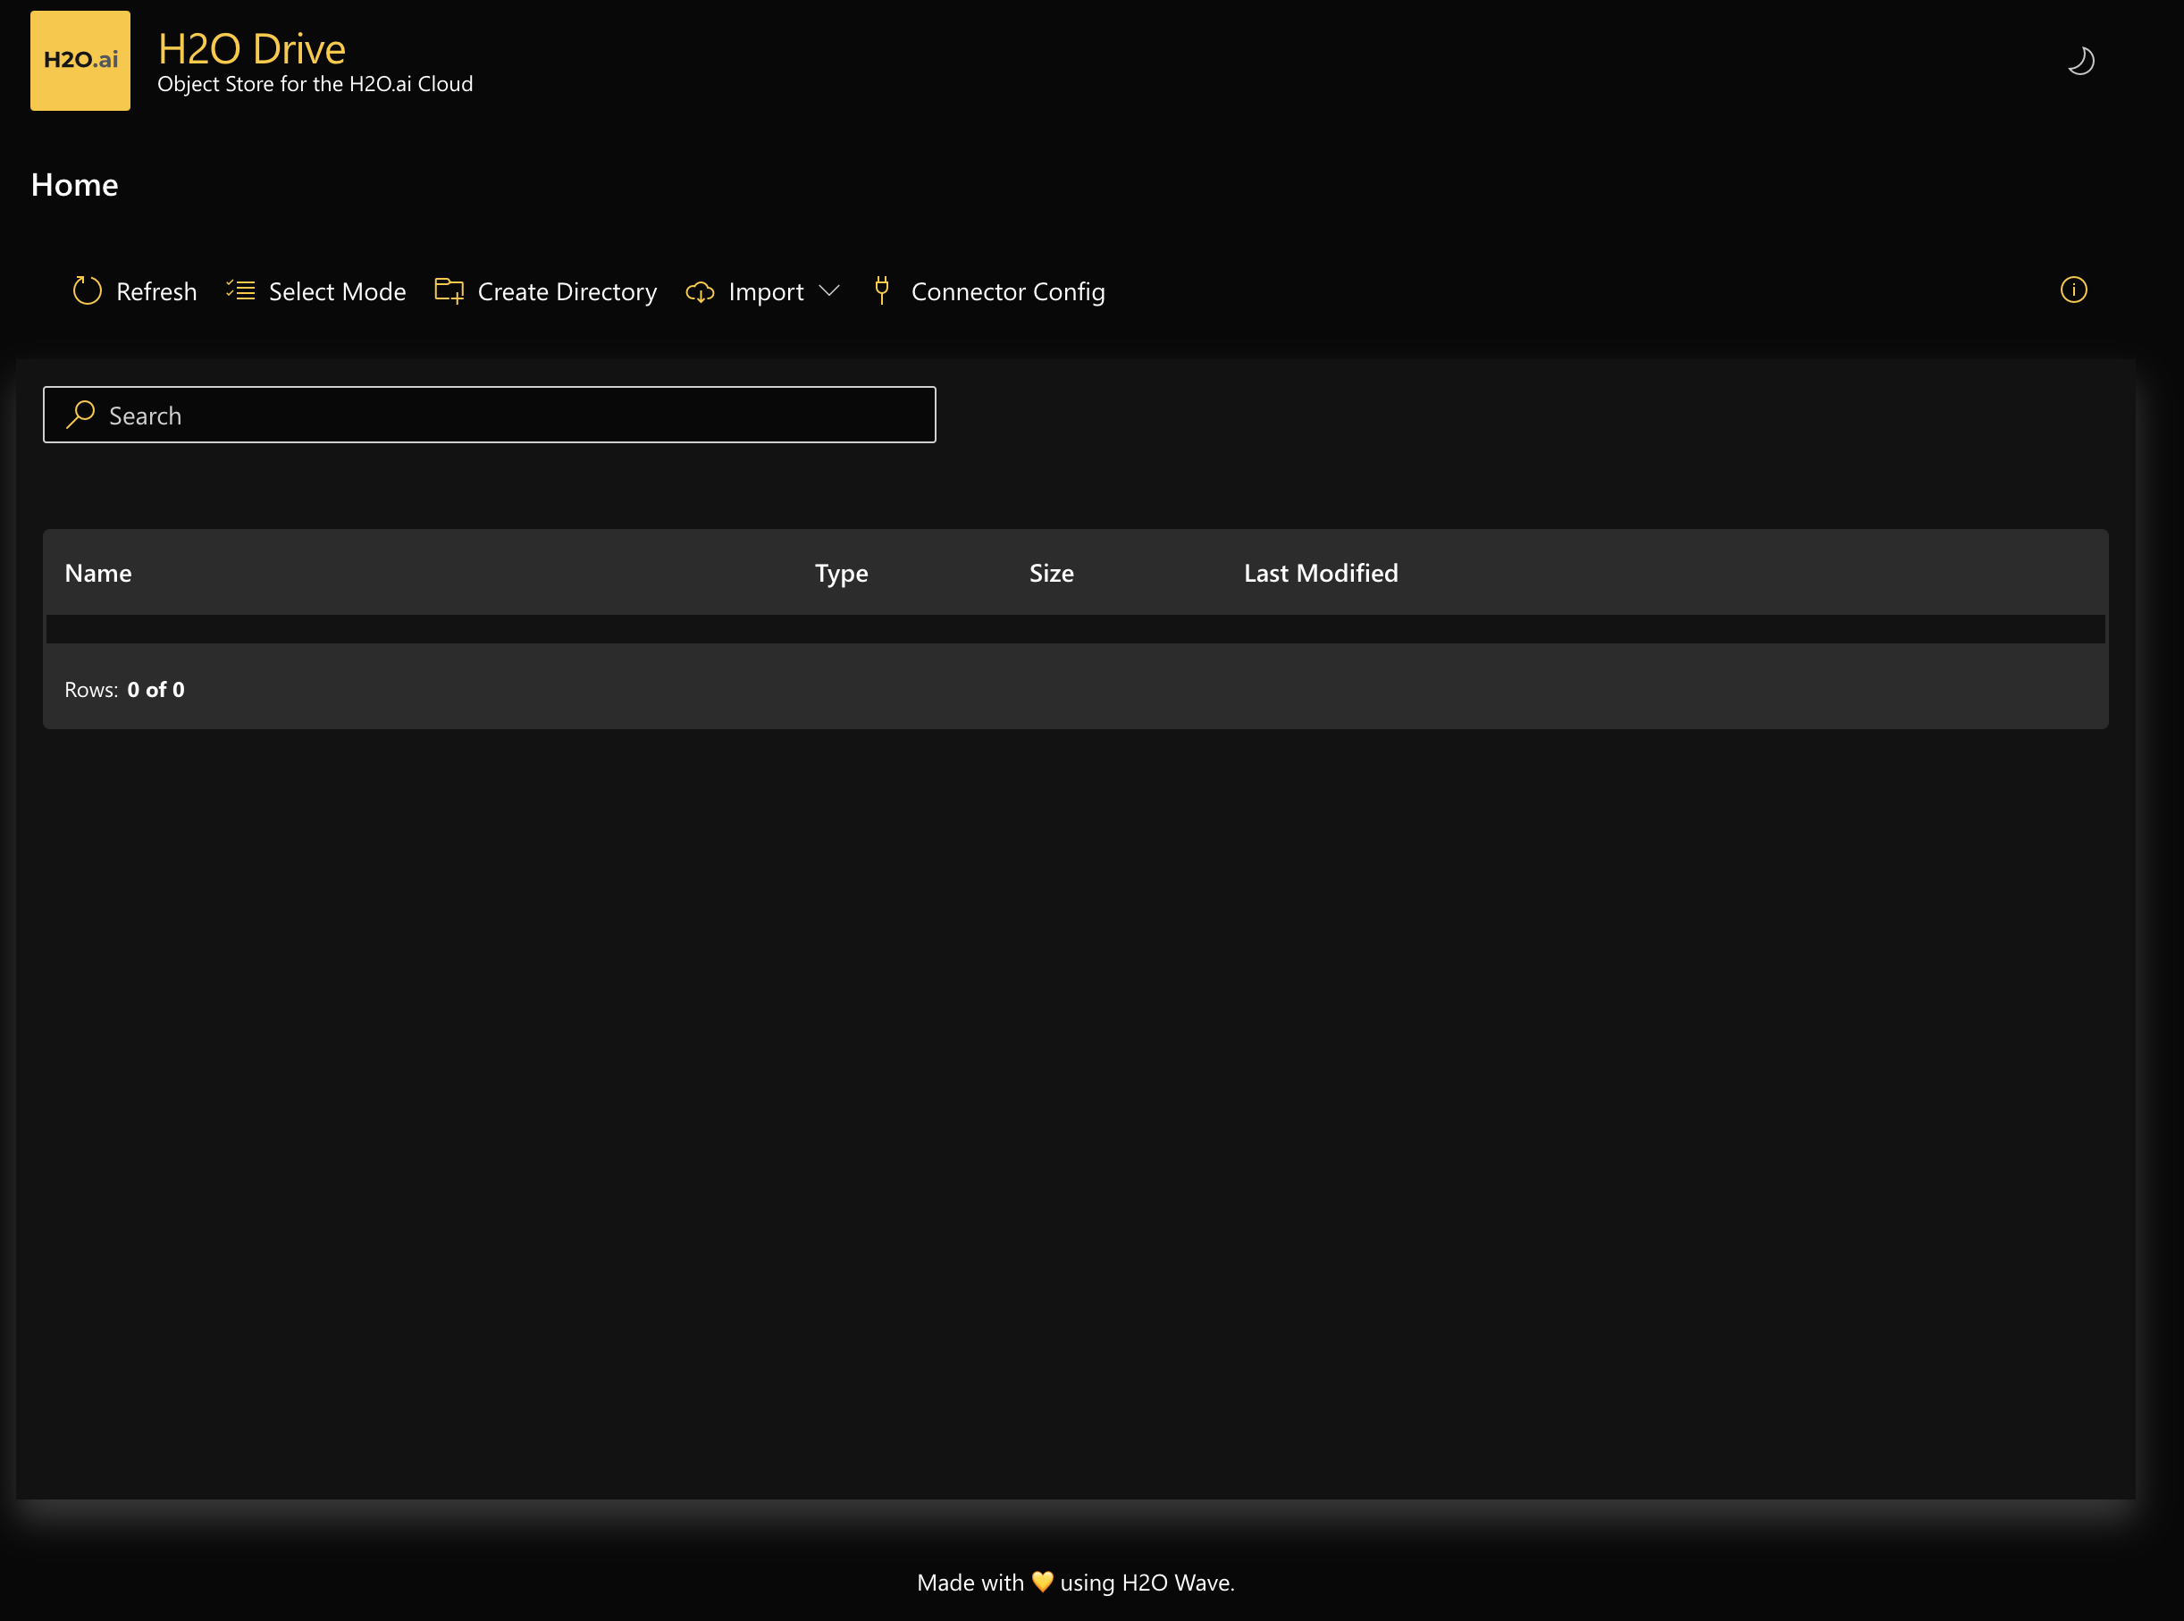Toggle dark mode with the moon icon
Image resolution: width=2184 pixels, height=1621 pixels.
click(x=2082, y=60)
